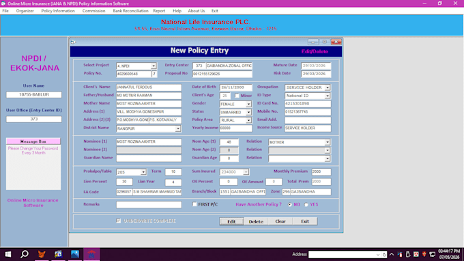Click the User Name field in the sidebar
The image size is (464, 261).
[x=33, y=94]
